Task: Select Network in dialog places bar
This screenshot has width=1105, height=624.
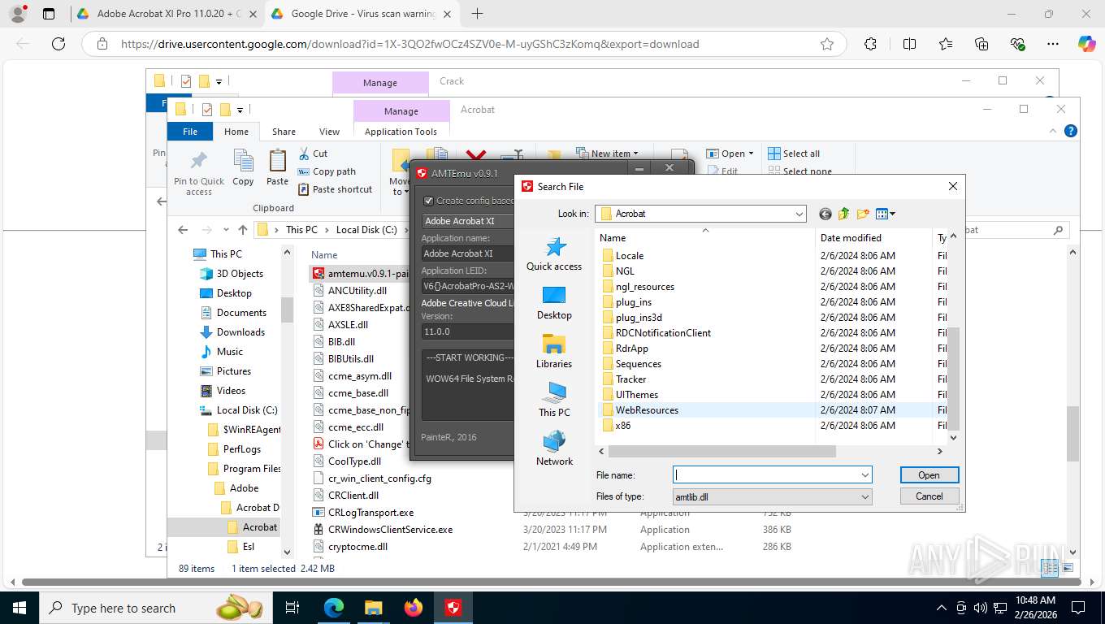Action: [x=554, y=449]
